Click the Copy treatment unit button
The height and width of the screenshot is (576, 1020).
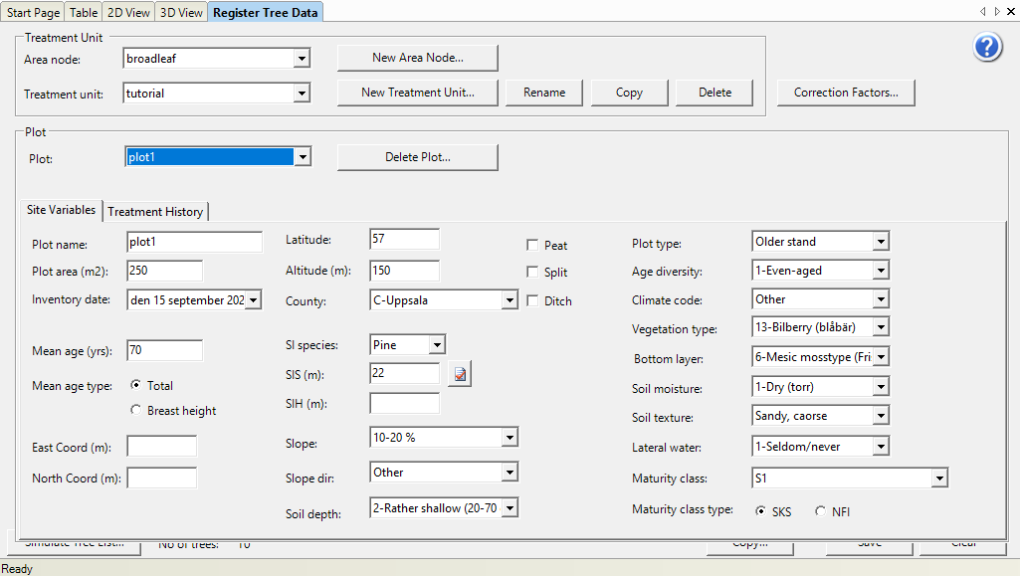[x=629, y=93]
